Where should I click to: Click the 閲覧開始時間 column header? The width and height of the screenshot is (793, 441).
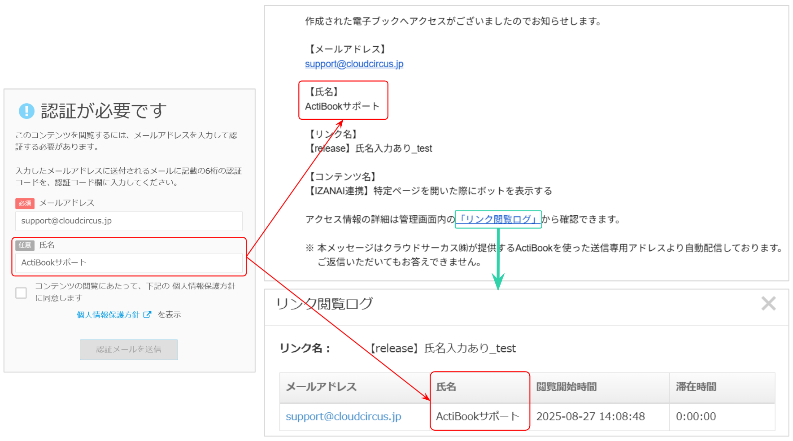click(x=566, y=387)
